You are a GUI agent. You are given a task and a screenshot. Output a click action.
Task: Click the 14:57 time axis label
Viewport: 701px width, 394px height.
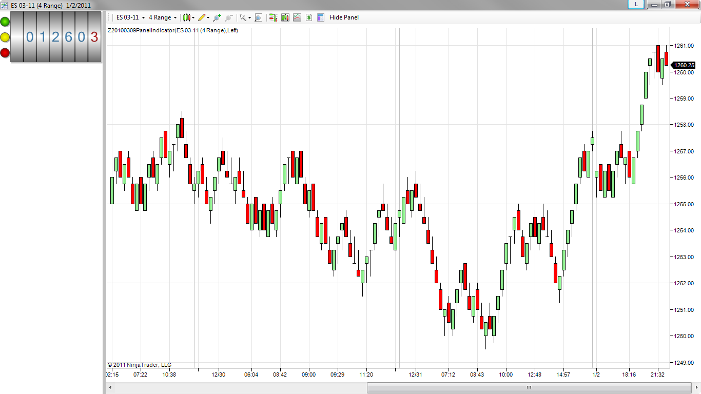563,375
